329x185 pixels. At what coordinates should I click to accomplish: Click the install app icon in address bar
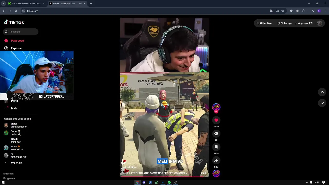277,11
